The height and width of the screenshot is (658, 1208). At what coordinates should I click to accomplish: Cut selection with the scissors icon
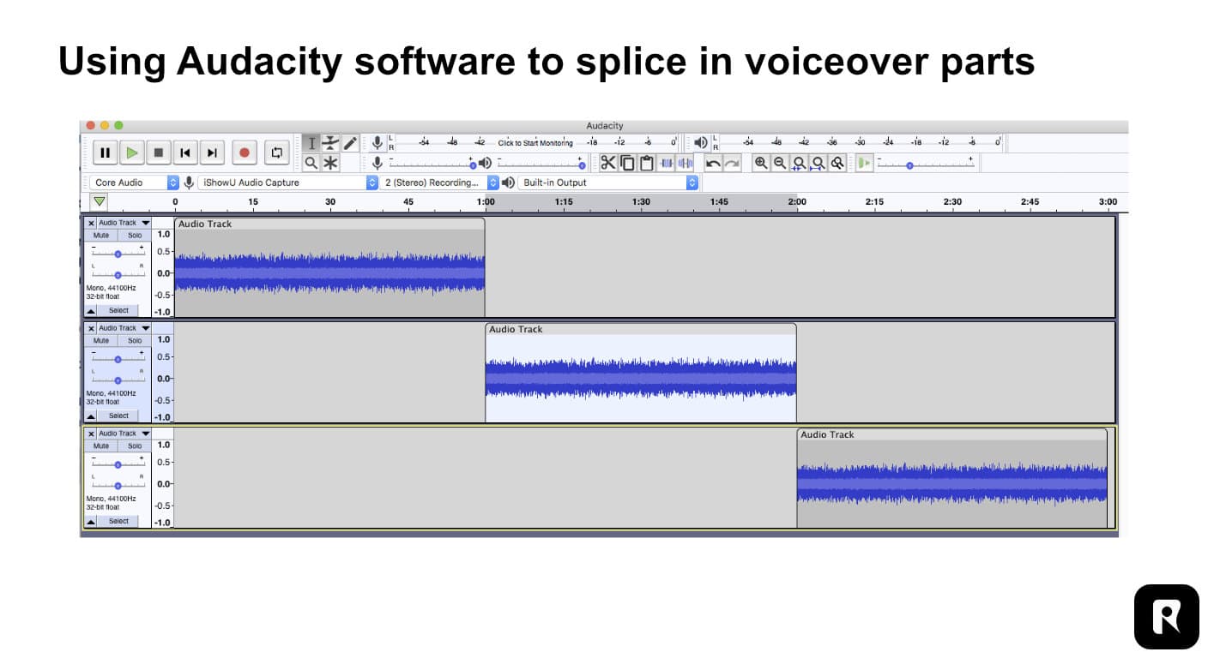pyautogui.click(x=608, y=163)
